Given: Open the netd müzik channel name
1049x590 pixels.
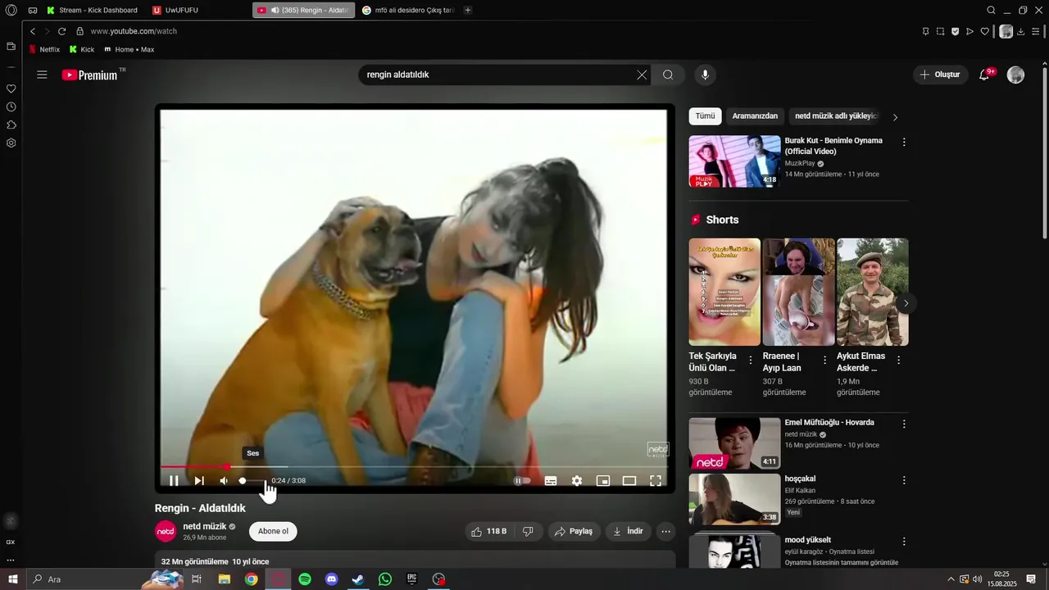Looking at the screenshot, I should click(204, 526).
